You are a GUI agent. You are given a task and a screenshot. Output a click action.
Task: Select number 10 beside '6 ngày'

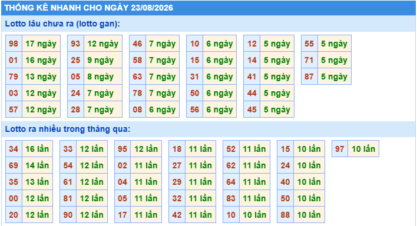(x=195, y=44)
